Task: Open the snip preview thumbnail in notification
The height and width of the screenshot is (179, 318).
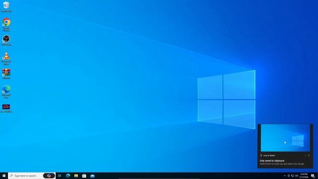Action: 285,138
